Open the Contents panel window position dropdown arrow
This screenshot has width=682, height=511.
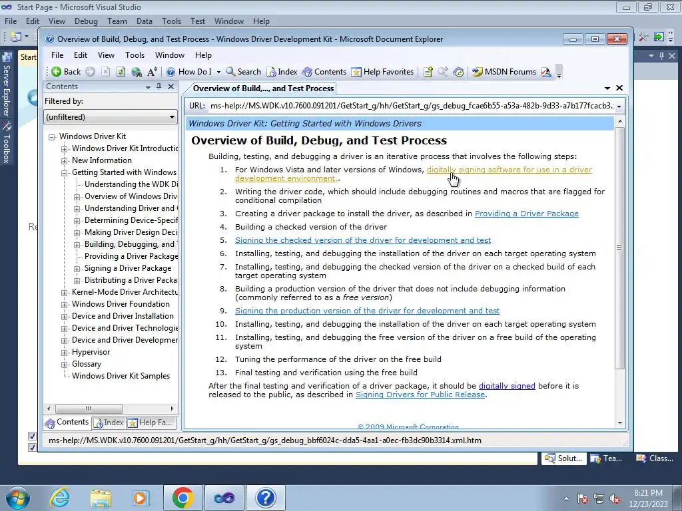click(x=148, y=87)
